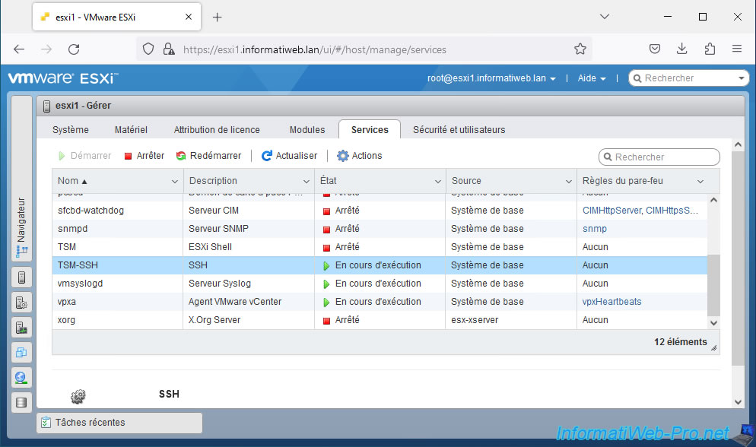Viewport: 756px width, 447px height.
Task: Select the snmpd service row
Action: pos(380,229)
